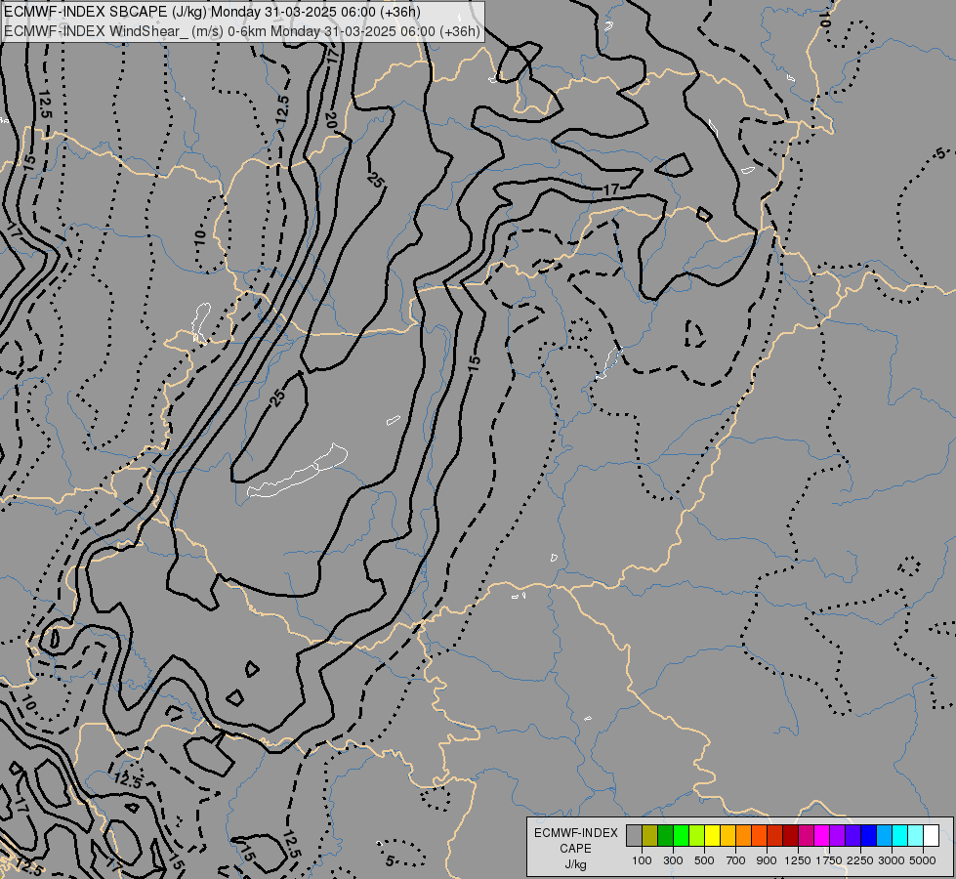Click the "1250" legend value
This screenshot has width=956, height=879.
point(798,860)
